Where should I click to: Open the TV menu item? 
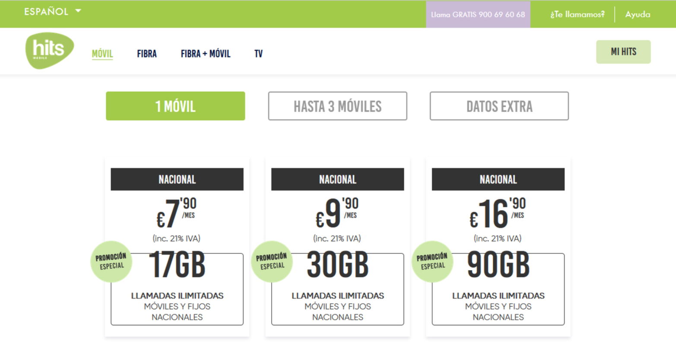(258, 54)
